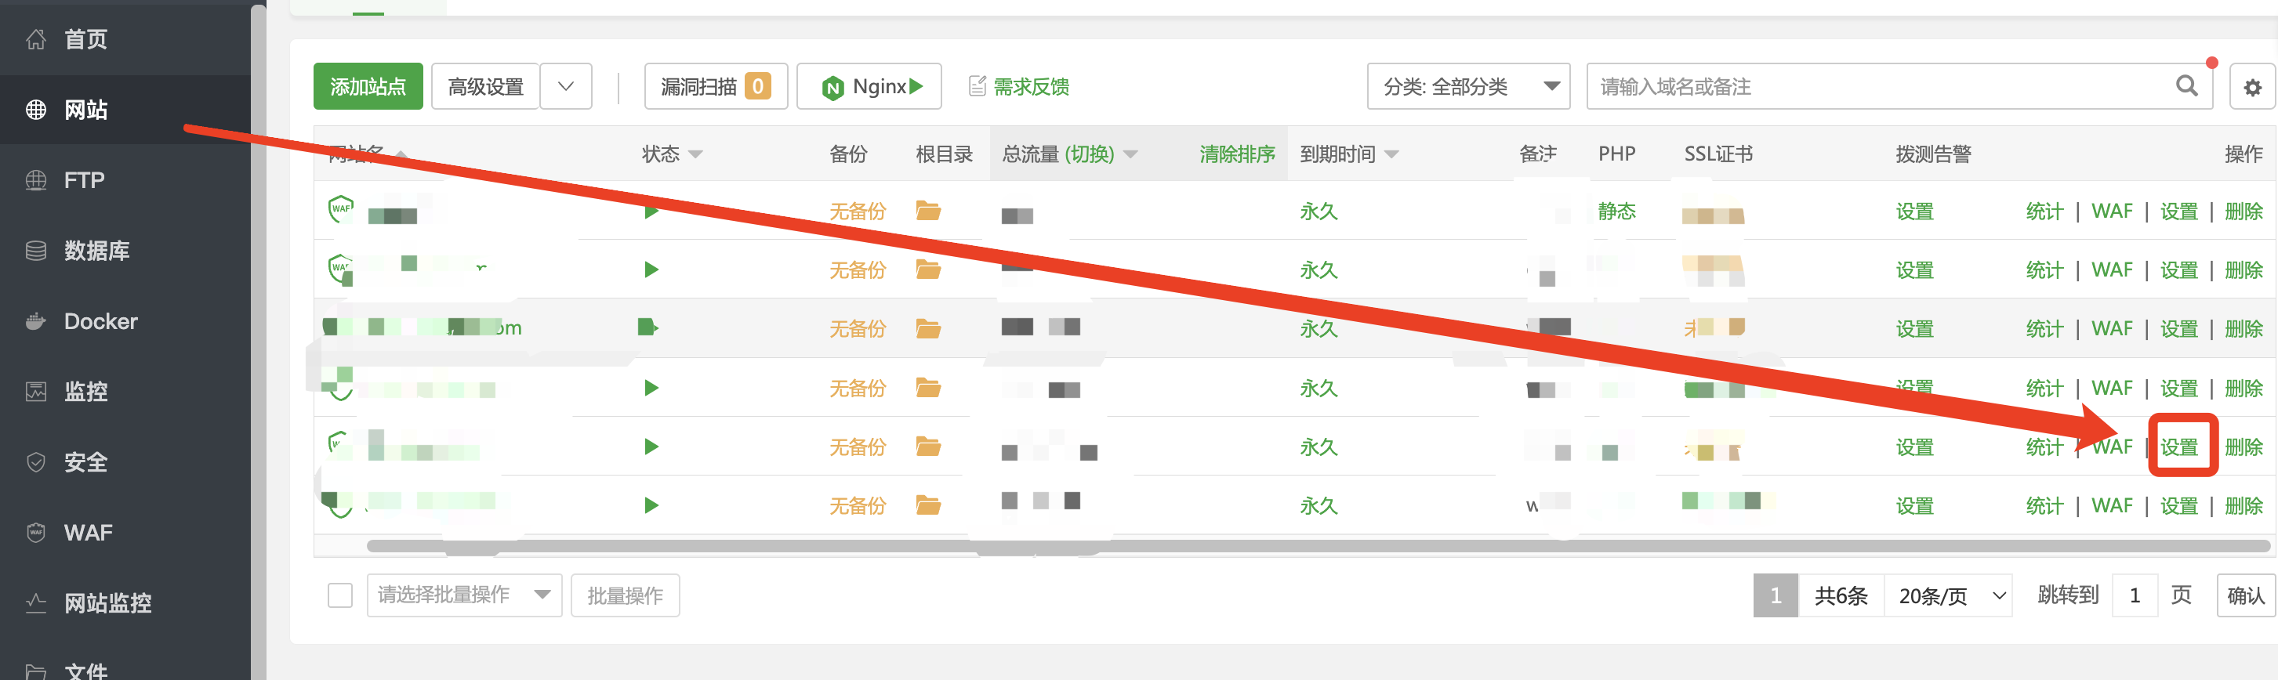The width and height of the screenshot is (2278, 680).
Task: Sort by the 状态 column arrow
Action: pyautogui.click(x=695, y=155)
